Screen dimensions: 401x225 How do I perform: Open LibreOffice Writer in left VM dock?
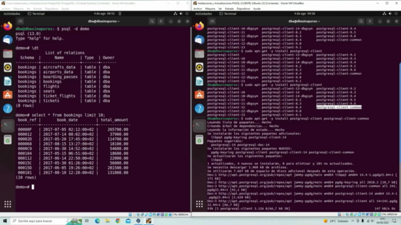click(x=8, y=81)
